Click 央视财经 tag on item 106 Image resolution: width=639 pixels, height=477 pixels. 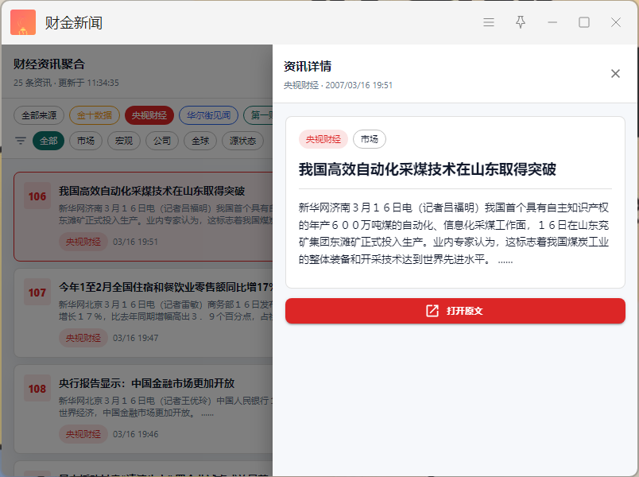[83, 242]
